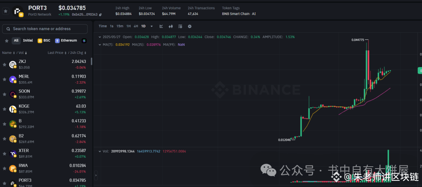422x187 pixels.
Task: Open the MERL token icon
Action: pos(13,79)
